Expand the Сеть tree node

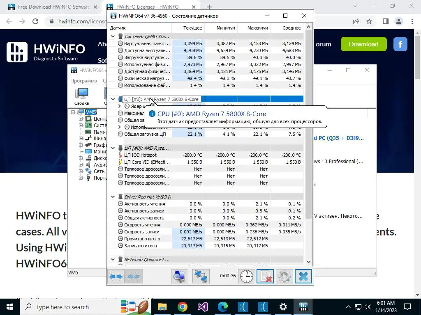pyautogui.click(x=81, y=171)
